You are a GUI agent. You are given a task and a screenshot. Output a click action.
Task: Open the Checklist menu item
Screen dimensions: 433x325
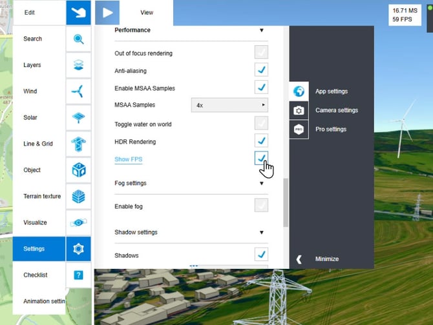(36, 275)
